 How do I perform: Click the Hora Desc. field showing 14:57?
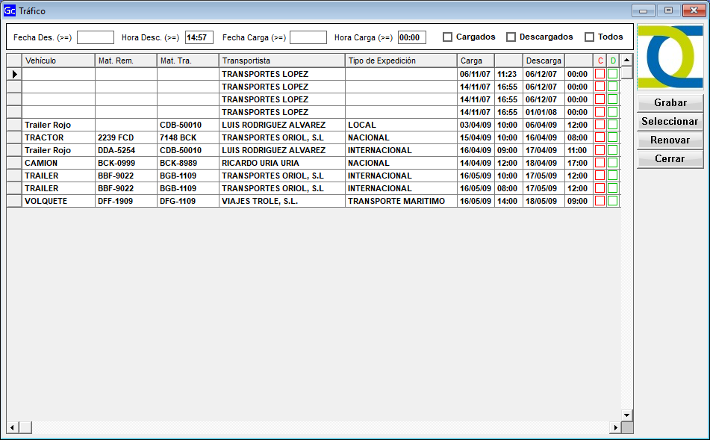[199, 37]
